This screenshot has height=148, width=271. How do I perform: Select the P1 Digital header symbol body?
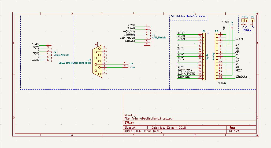click(x=204, y=56)
